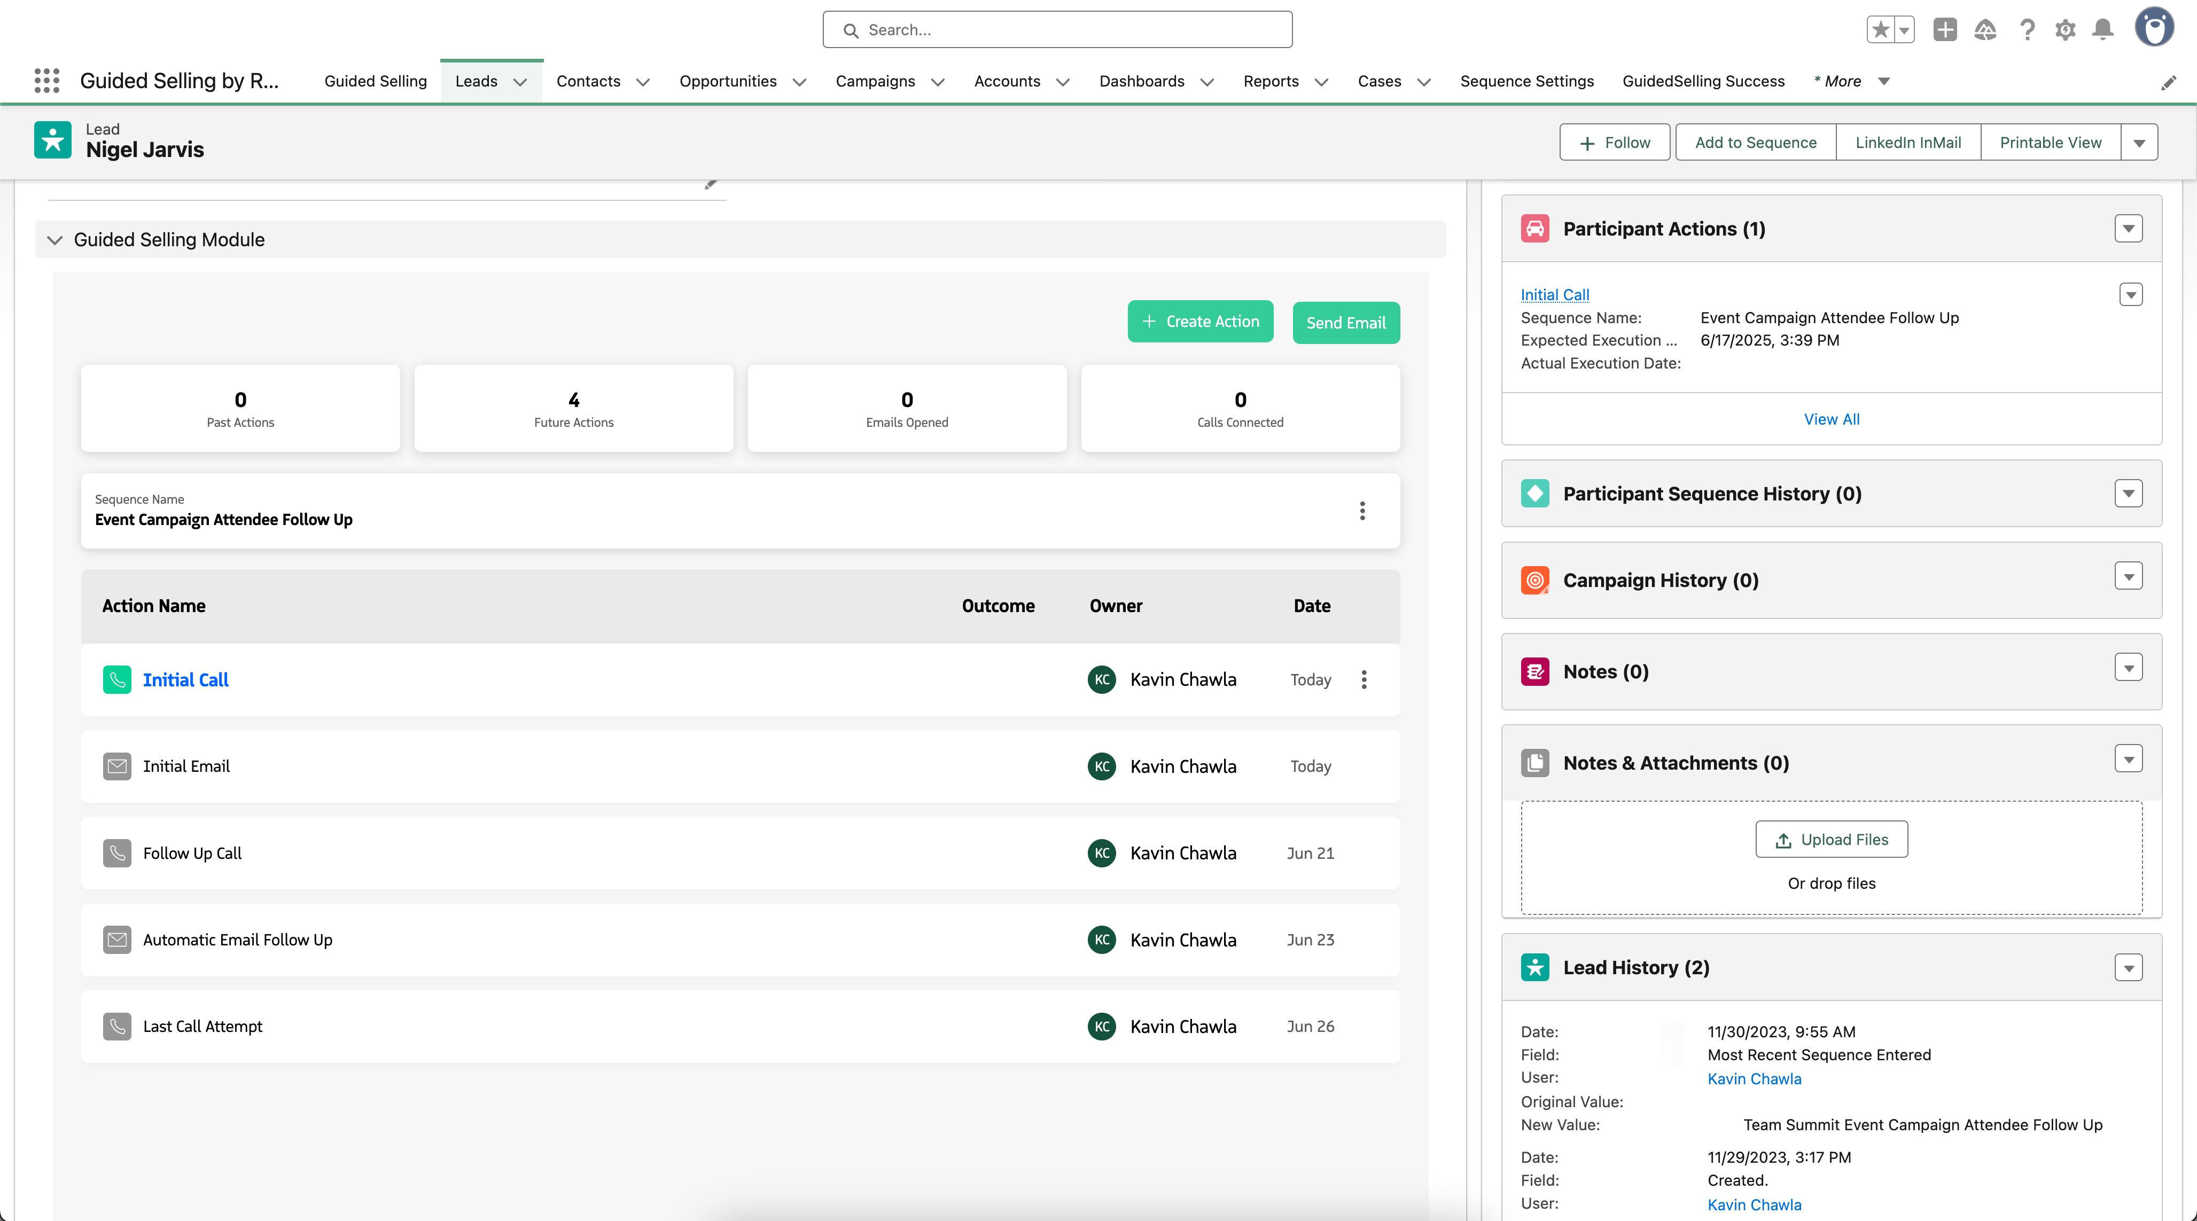Click the Create Action button
This screenshot has height=1221, width=2197.
point(1200,322)
